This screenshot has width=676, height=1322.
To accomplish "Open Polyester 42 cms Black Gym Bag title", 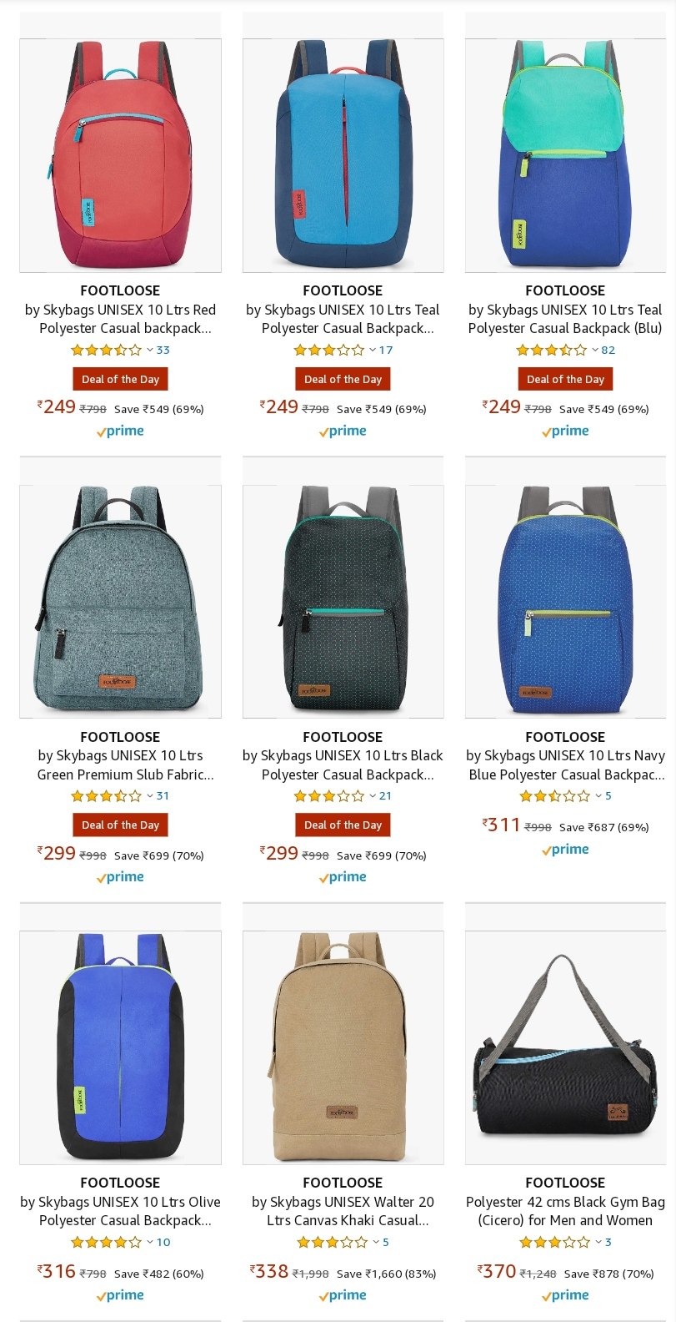I will pyautogui.click(x=565, y=1211).
